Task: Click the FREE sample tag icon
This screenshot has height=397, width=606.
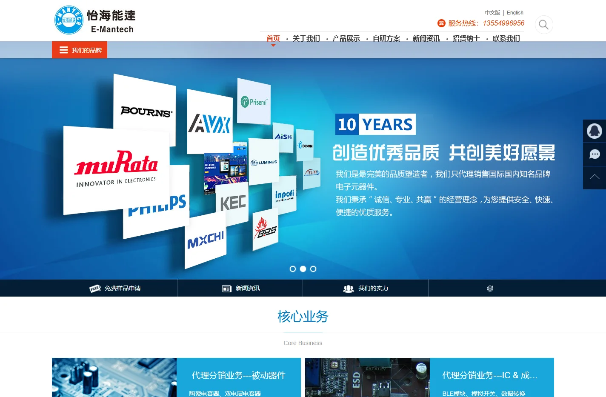Action: tap(95, 288)
